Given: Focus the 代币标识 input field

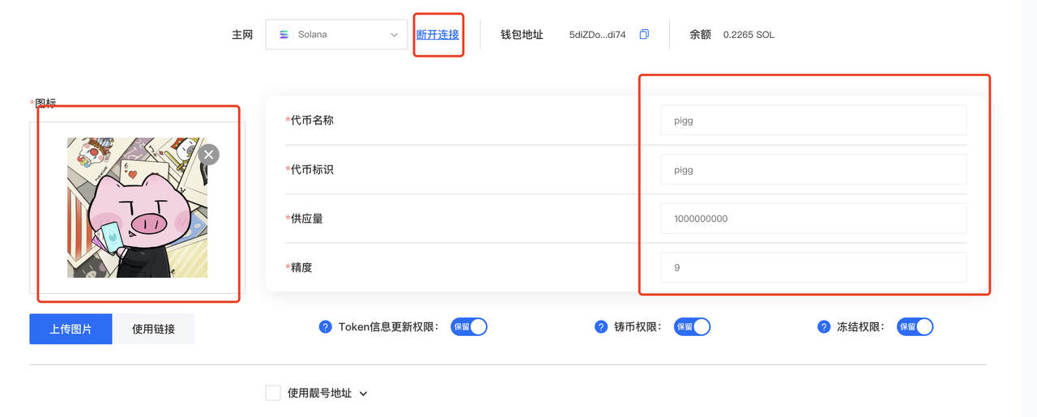Looking at the screenshot, I should 813,170.
